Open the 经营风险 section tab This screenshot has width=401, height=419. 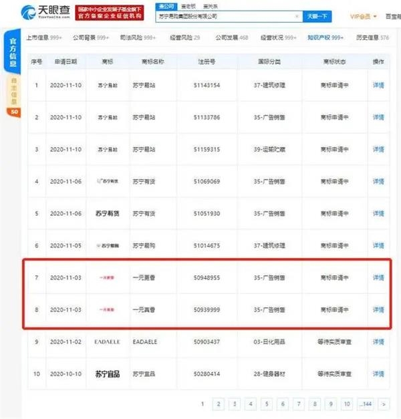[x=184, y=37]
